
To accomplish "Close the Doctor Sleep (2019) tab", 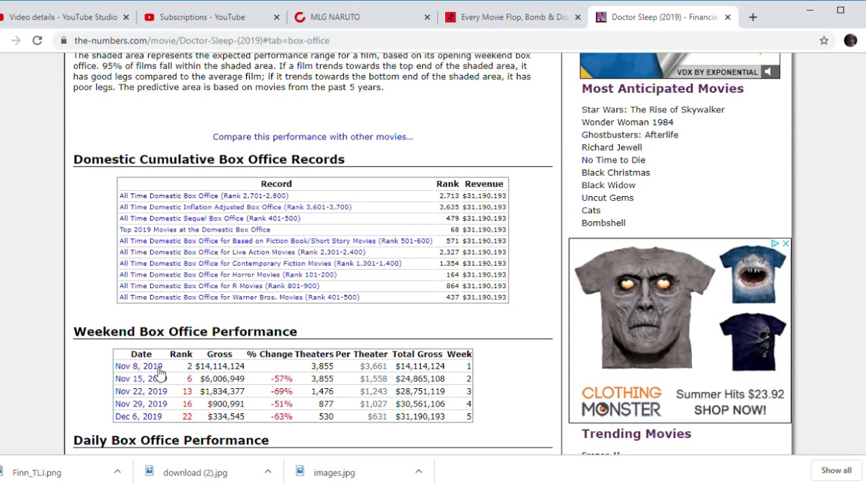I will [x=728, y=17].
